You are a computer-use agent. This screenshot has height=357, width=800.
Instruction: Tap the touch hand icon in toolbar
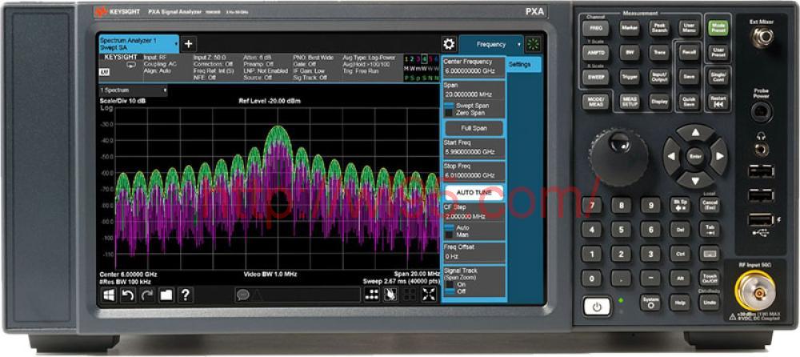click(x=390, y=295)
